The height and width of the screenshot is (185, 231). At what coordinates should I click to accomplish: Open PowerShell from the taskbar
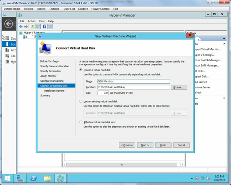coord(34,178)
